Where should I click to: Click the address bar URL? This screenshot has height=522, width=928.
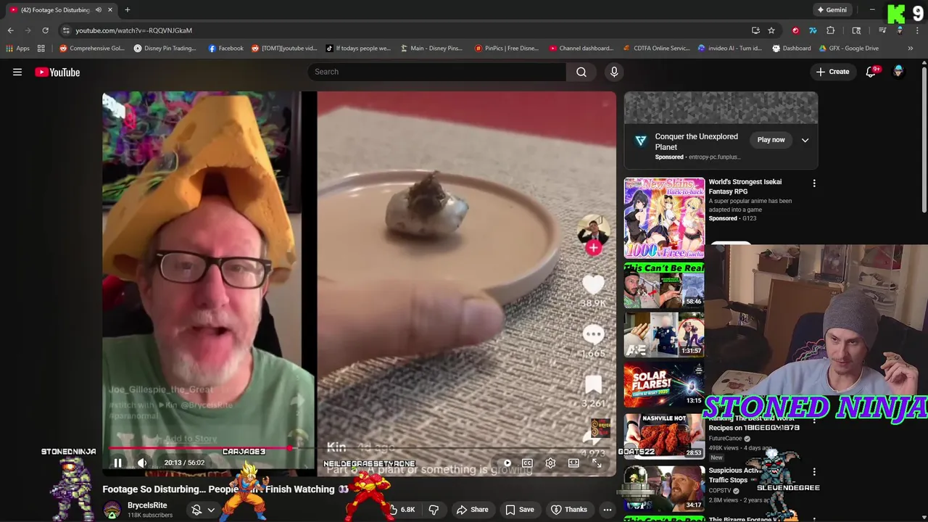pyautogui.click(x=133, y=30)
